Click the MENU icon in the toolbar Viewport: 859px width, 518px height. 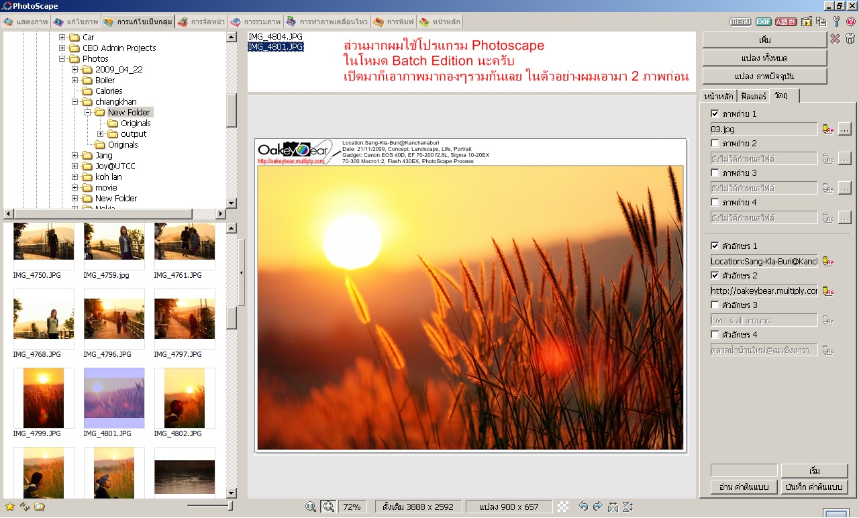(x=740, y=22)
